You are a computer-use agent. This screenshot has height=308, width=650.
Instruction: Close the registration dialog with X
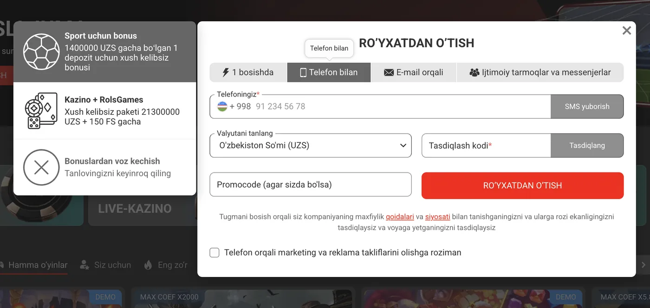point(627,31)
